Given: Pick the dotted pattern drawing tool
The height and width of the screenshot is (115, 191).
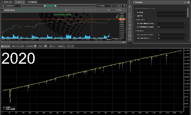Looking at the screenshot, I should click(x=130, y=32).
